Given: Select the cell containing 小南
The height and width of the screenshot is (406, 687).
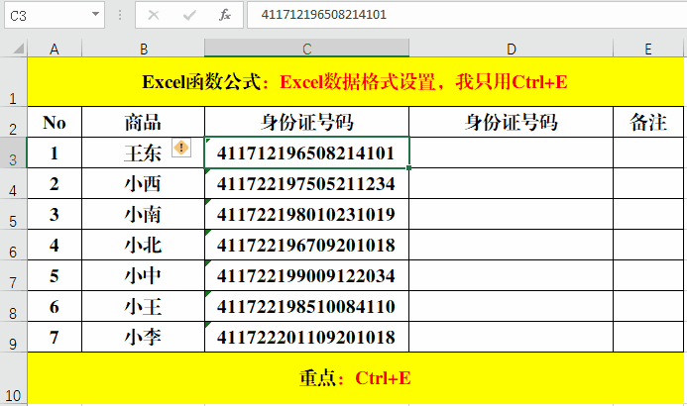Looking at the screenshot, I should (144, 214).
